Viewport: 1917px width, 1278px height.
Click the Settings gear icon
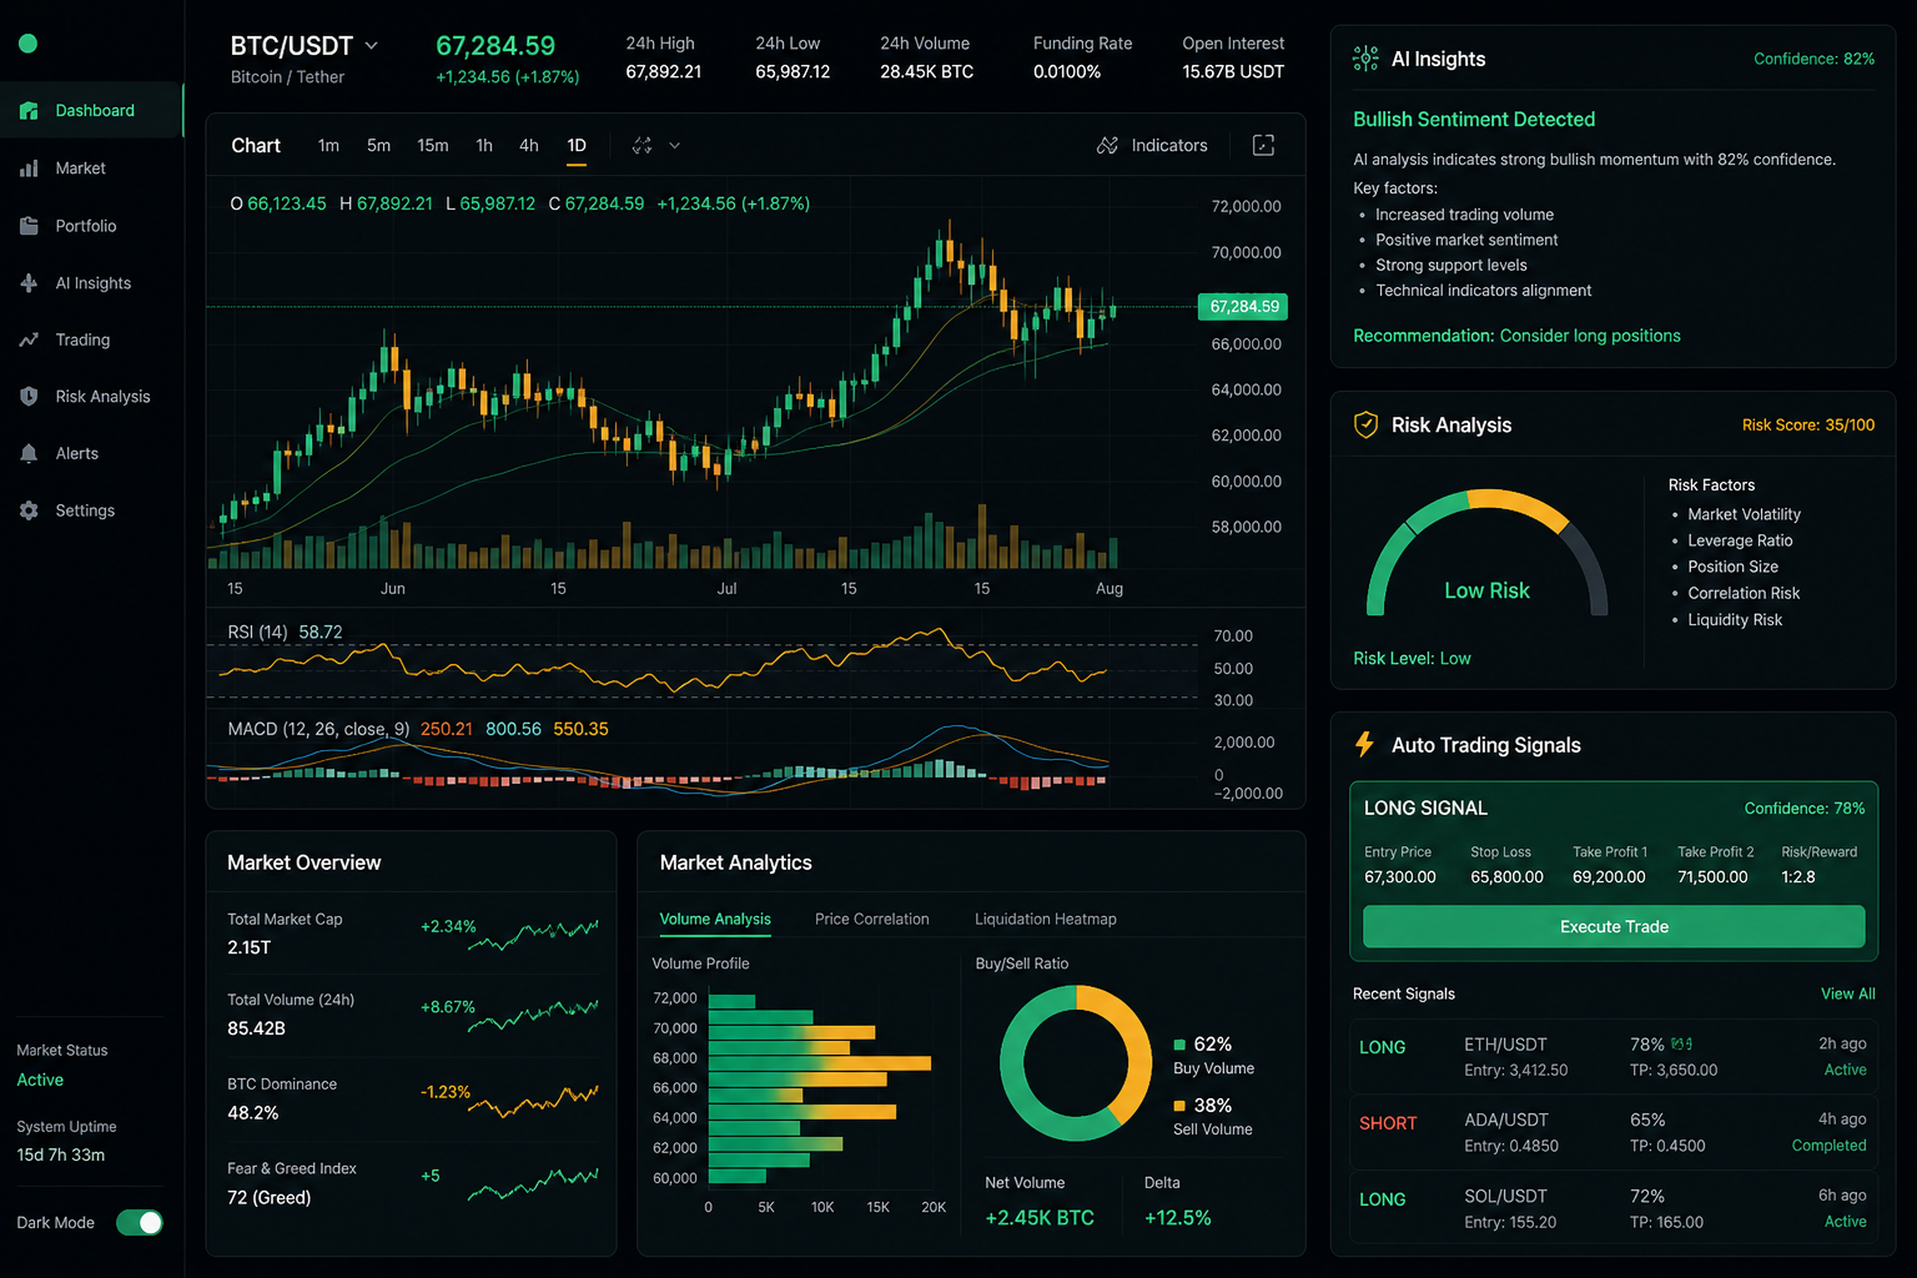coord(28,510)
